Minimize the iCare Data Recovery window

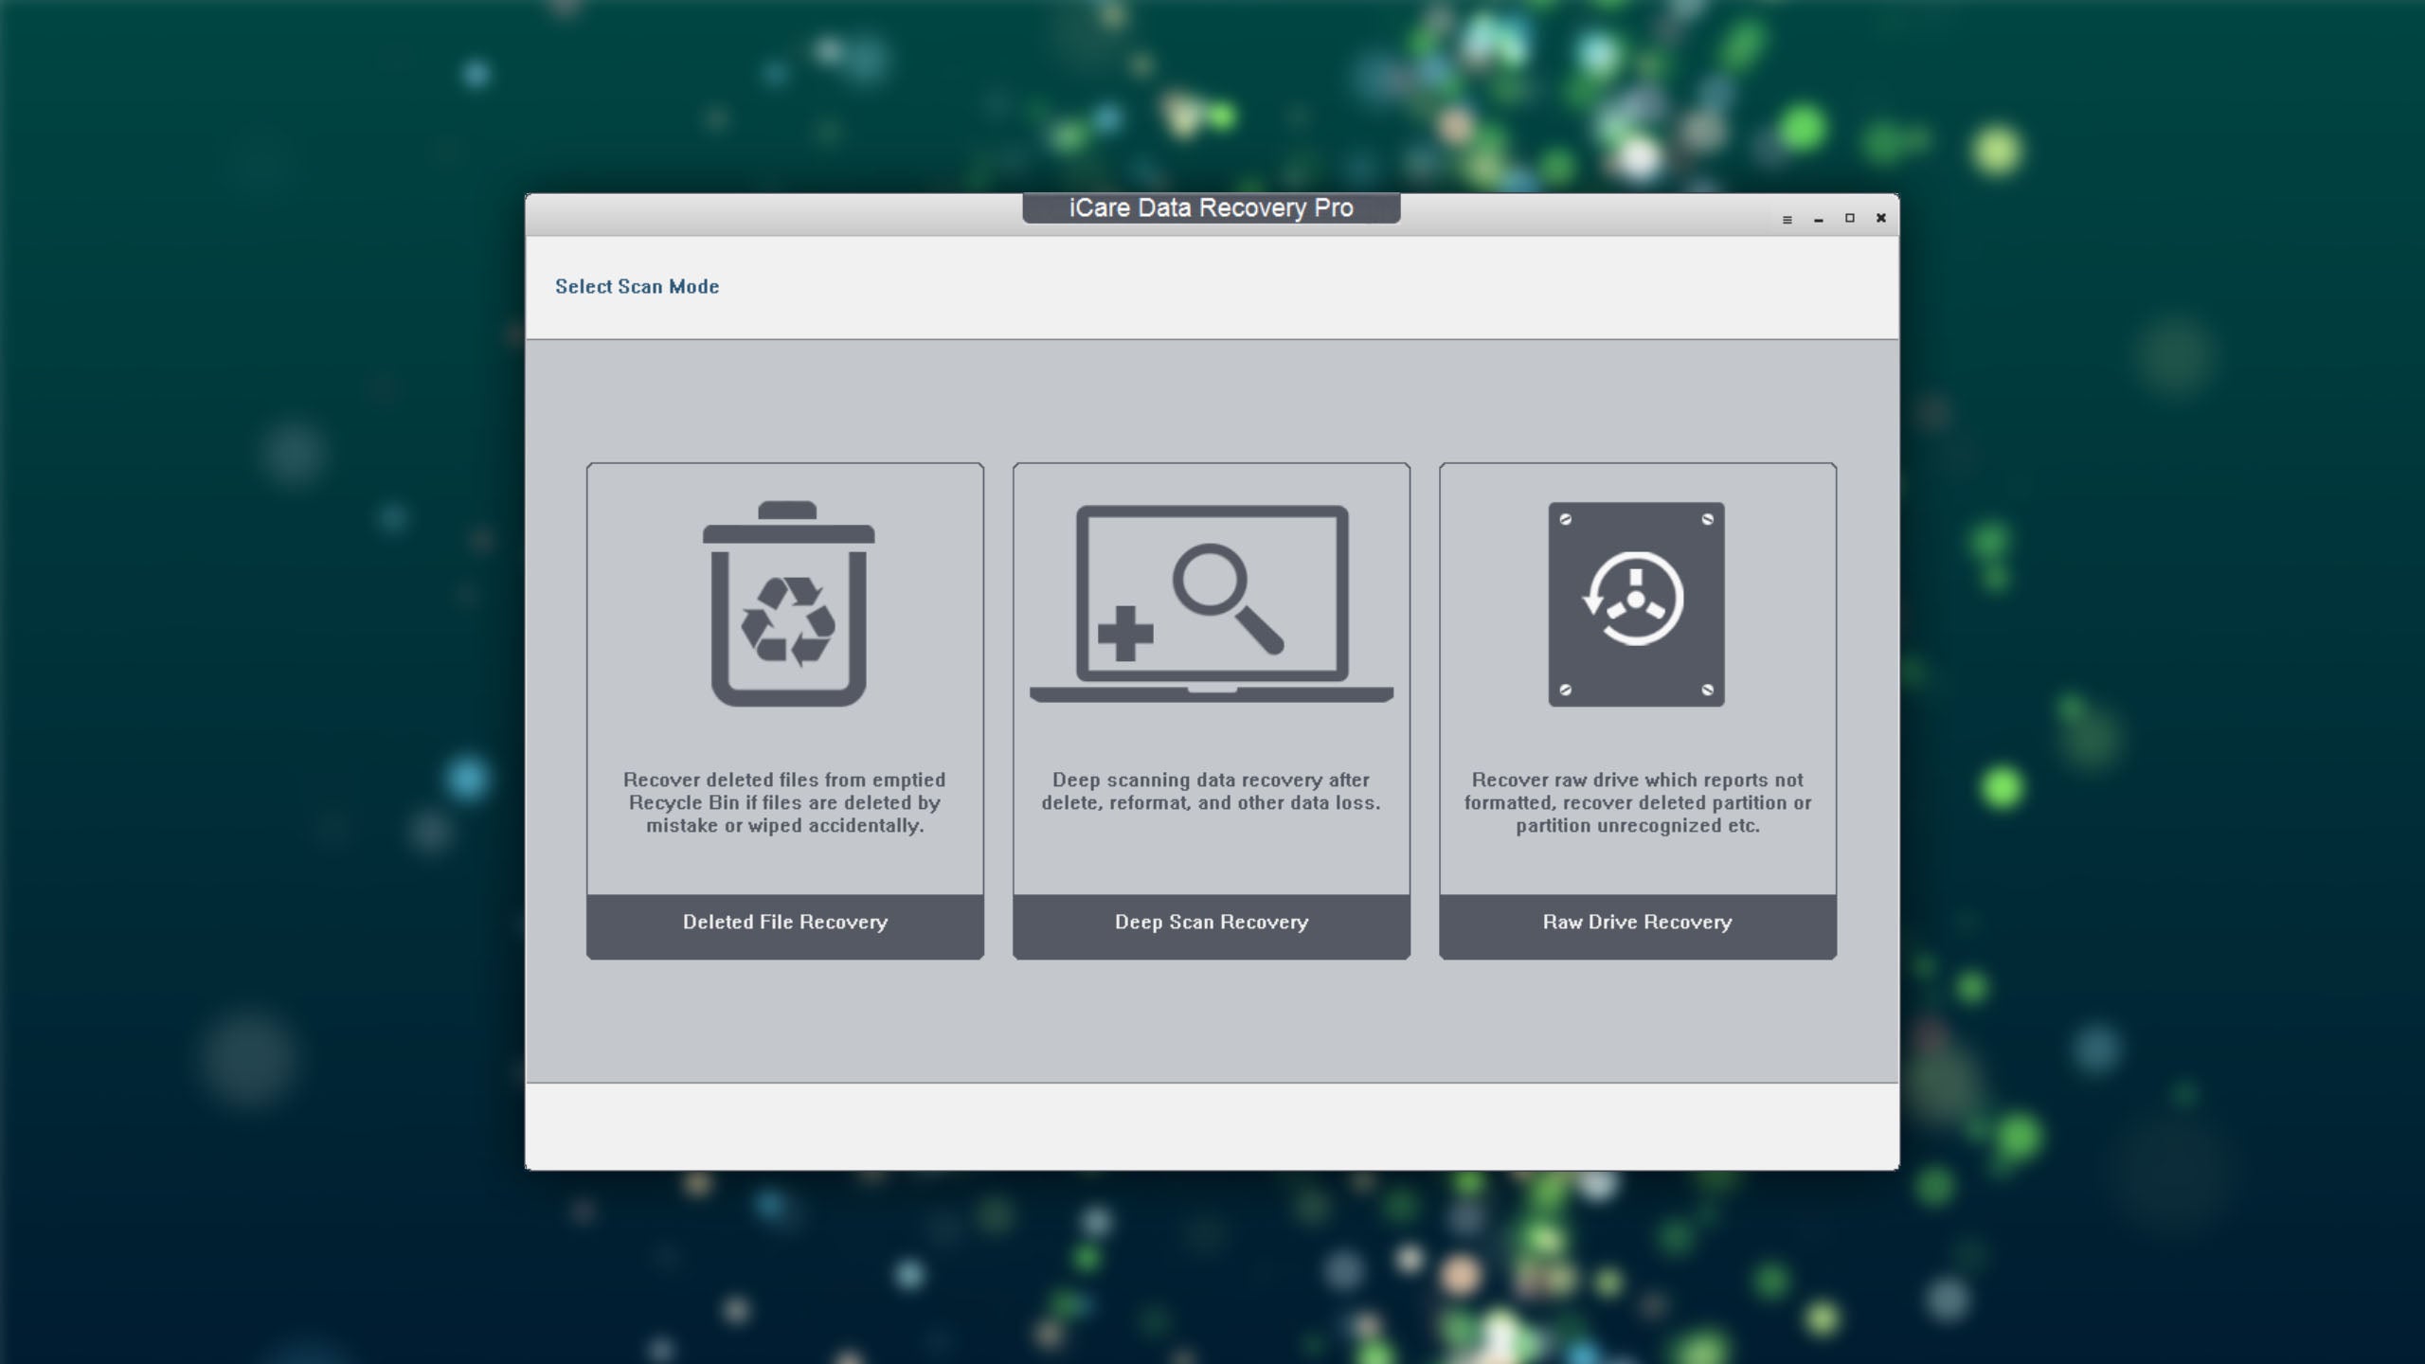click(1819, 220)
